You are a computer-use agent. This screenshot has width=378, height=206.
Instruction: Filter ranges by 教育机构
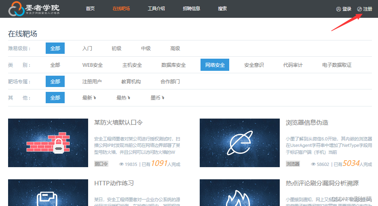point(131,81)
